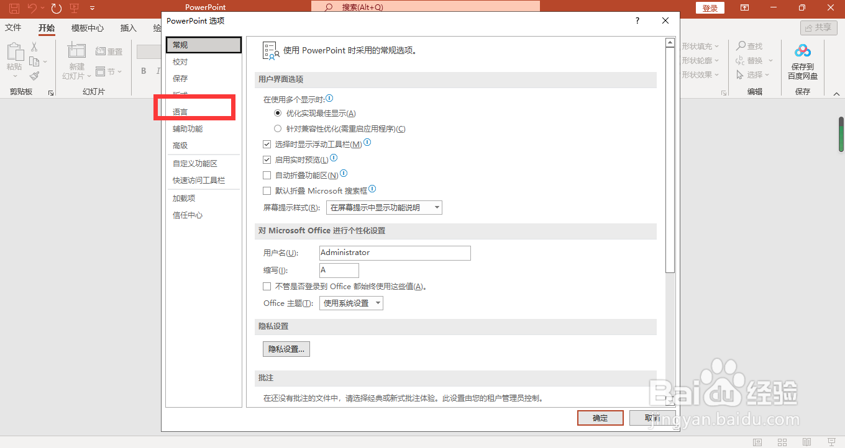
Task: Click the Format Painter brush icon
Action: (x=34, y=76)
